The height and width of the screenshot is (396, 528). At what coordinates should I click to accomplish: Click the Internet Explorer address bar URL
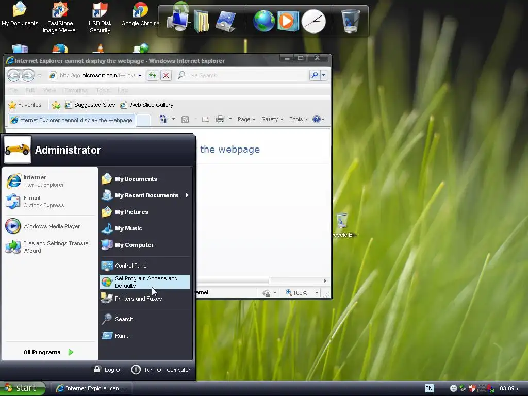97,75
